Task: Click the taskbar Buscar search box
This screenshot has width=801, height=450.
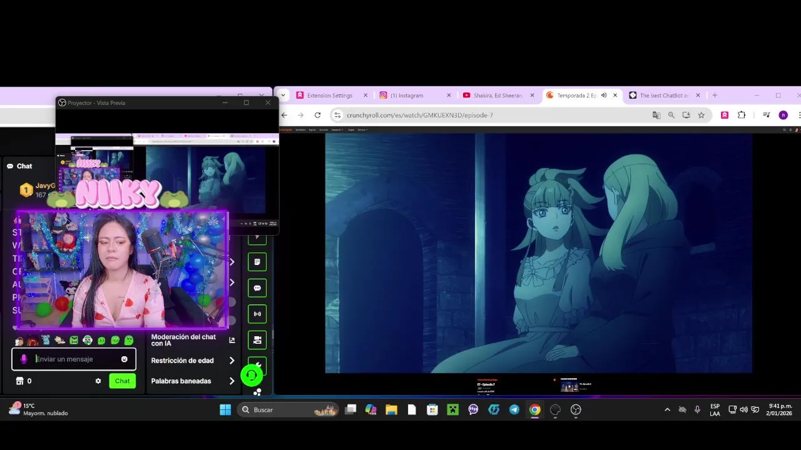Action: coord(288,410)
